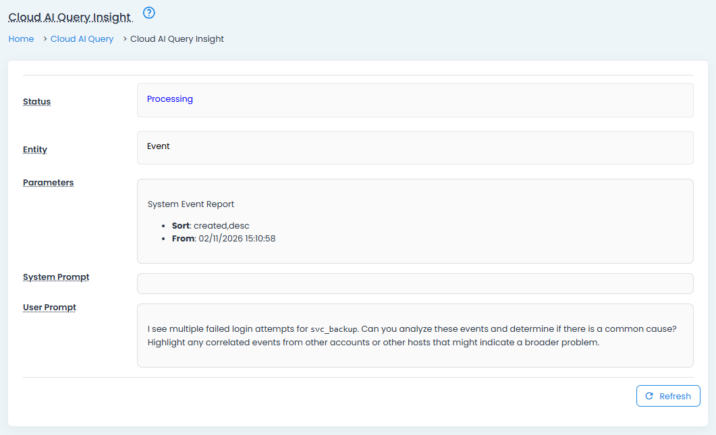This screenshot has height=435, width=716.
Task: Click the Event entity value
Action: click(159, 146)
